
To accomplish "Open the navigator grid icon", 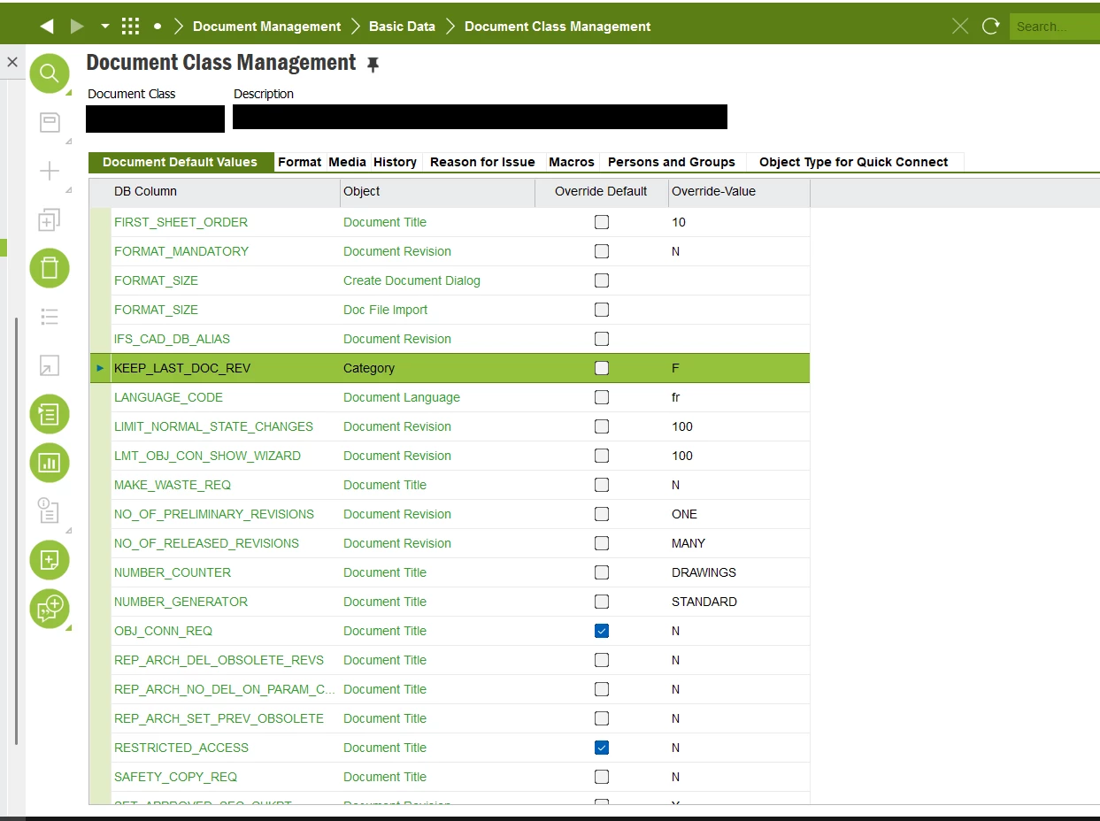I will pos(130,27).
